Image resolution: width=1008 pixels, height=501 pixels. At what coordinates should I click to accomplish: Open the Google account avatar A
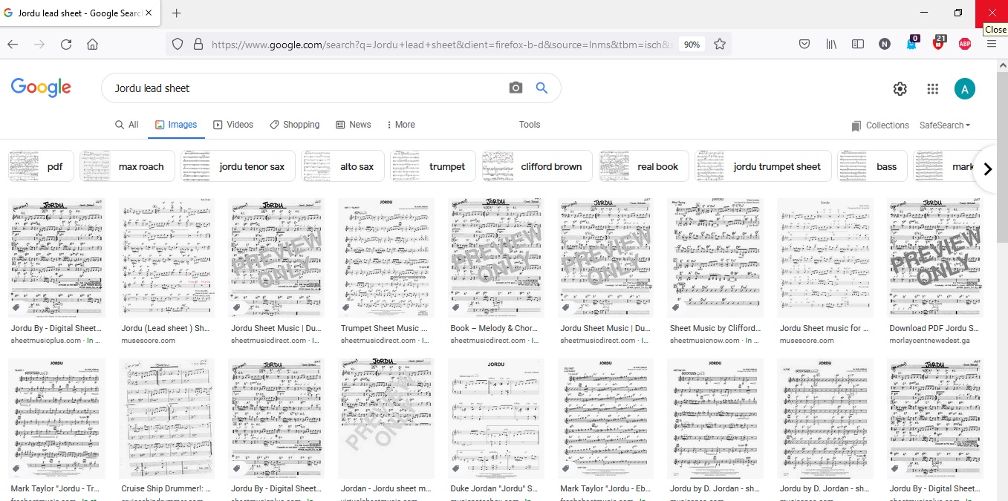(964, 89)
